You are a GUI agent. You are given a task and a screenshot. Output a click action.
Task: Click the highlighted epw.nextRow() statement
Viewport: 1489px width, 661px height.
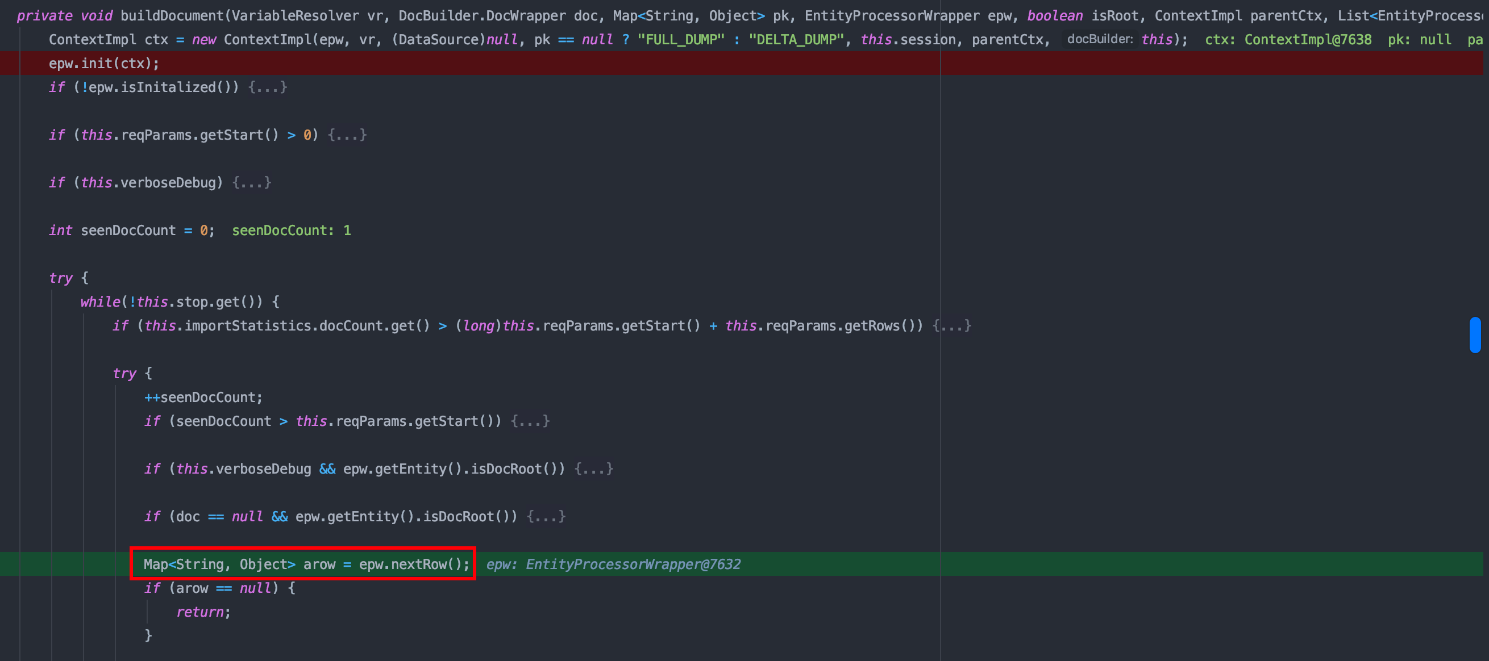306,564
